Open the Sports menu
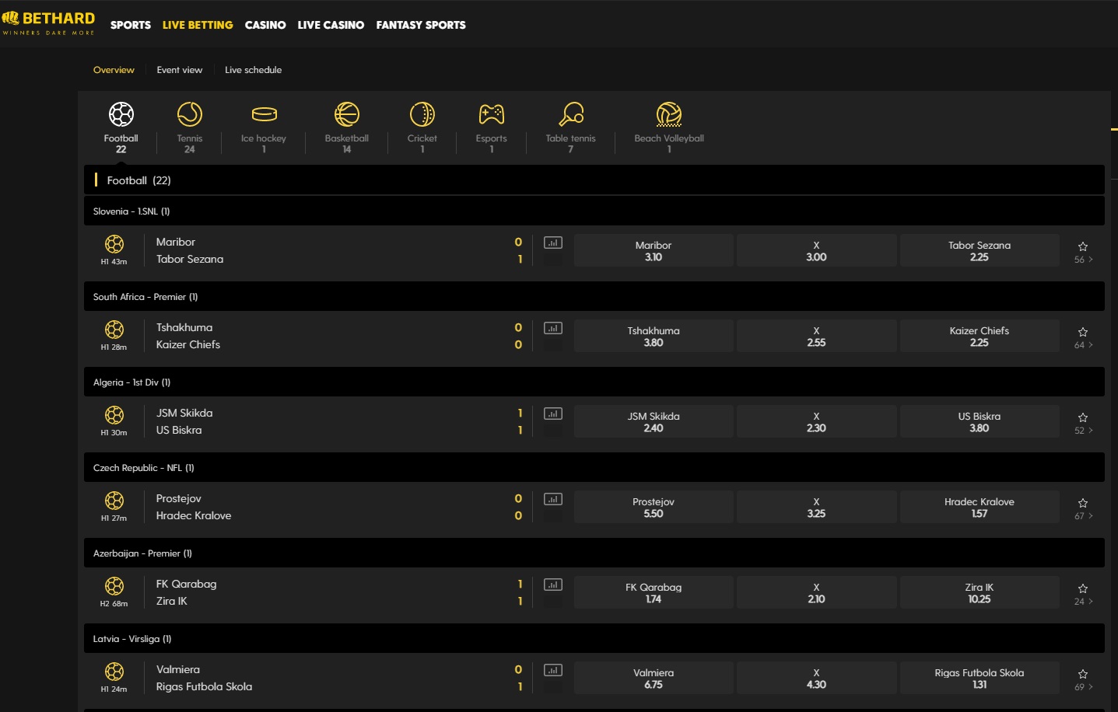The height and width of the screenshot is (712, 1118). [131, 25]
